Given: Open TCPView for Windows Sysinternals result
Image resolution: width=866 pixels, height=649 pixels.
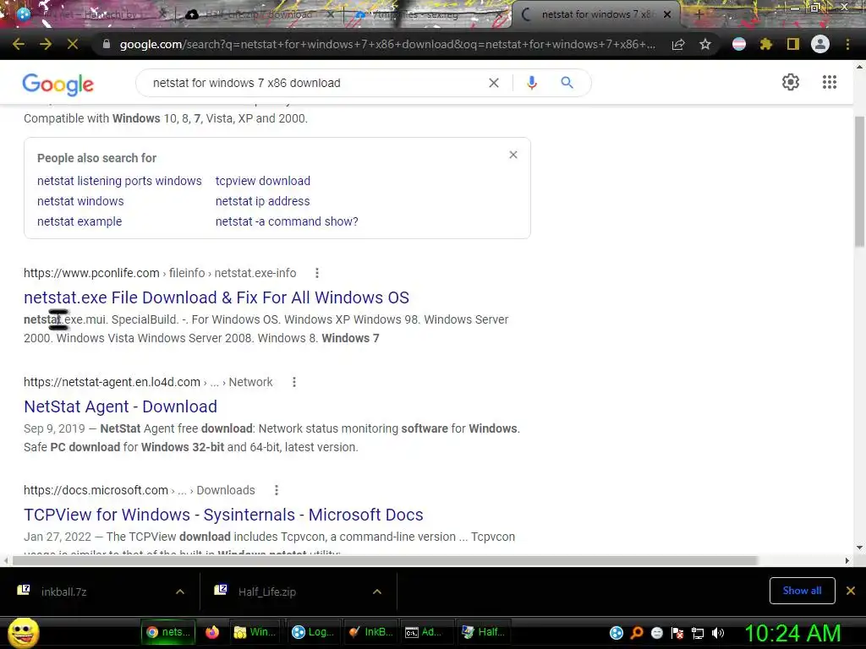Looking at the screenshot, I should 223,515.
